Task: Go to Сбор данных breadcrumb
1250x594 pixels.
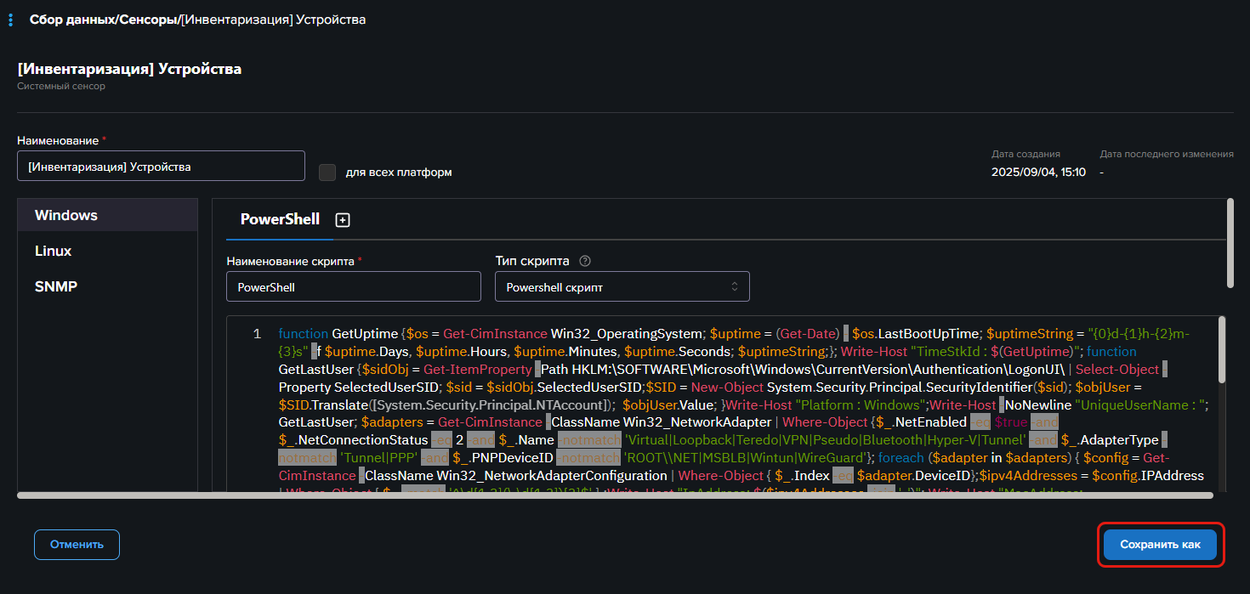Action: click(x=71, y=20)
